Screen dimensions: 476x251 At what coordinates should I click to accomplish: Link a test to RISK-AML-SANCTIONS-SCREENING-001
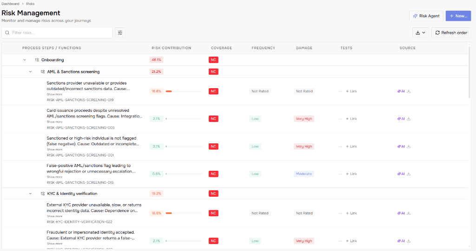[x=351, y=147]
